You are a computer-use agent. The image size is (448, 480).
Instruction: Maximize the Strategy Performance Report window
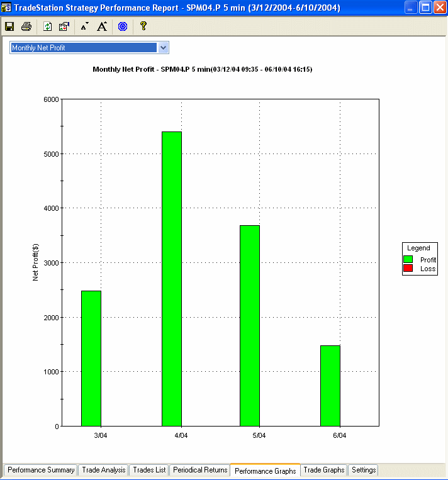(x=425, y=7)
